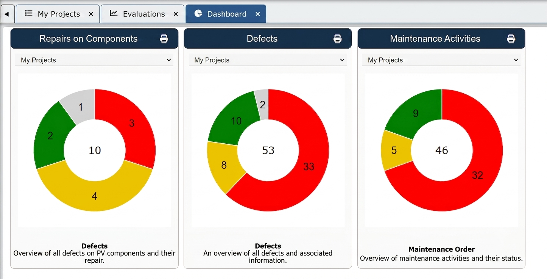This screenshot has height=279, width=547.
Task: Open My Projects dropdown under Repairs on Components
Action: coord(94,60)
